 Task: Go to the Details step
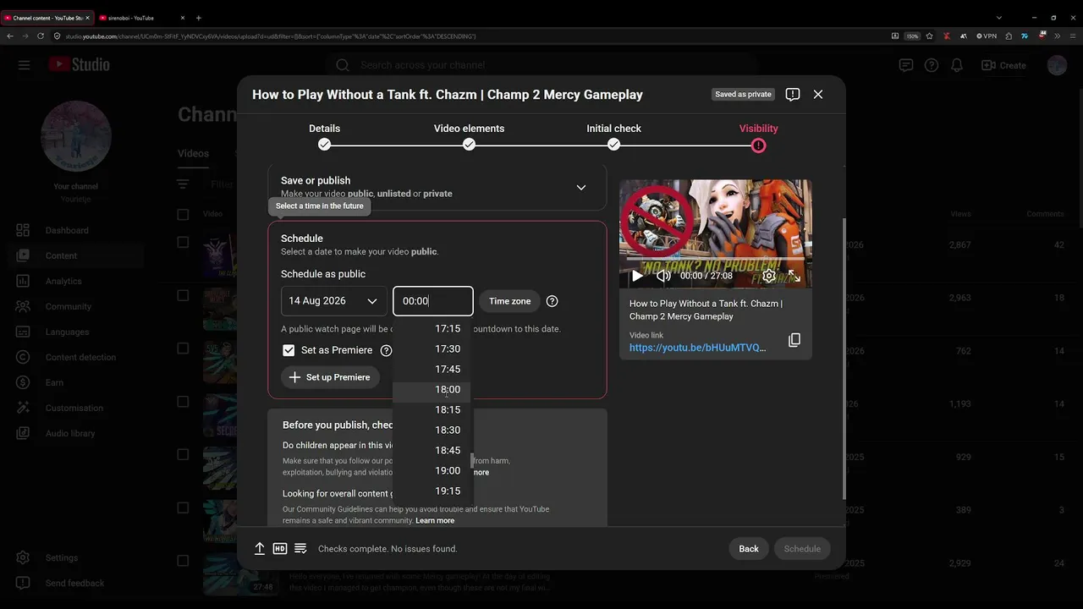pyautogui.click(x=324, y=136)
